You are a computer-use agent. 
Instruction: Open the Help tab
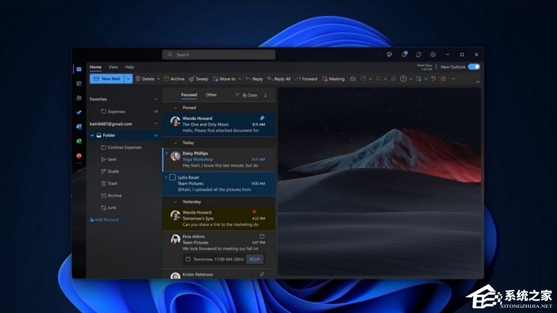[129, 67]
